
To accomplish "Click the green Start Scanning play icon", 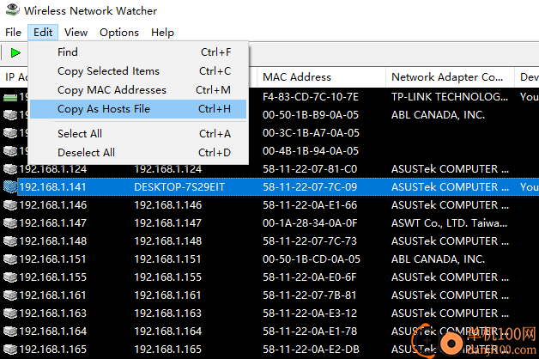I will click(15, 52).
